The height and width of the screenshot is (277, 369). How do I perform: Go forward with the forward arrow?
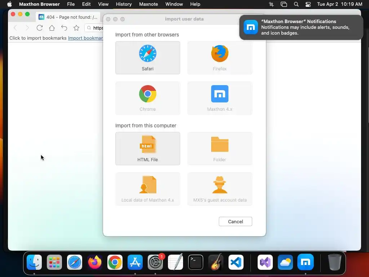click(27, 28)
